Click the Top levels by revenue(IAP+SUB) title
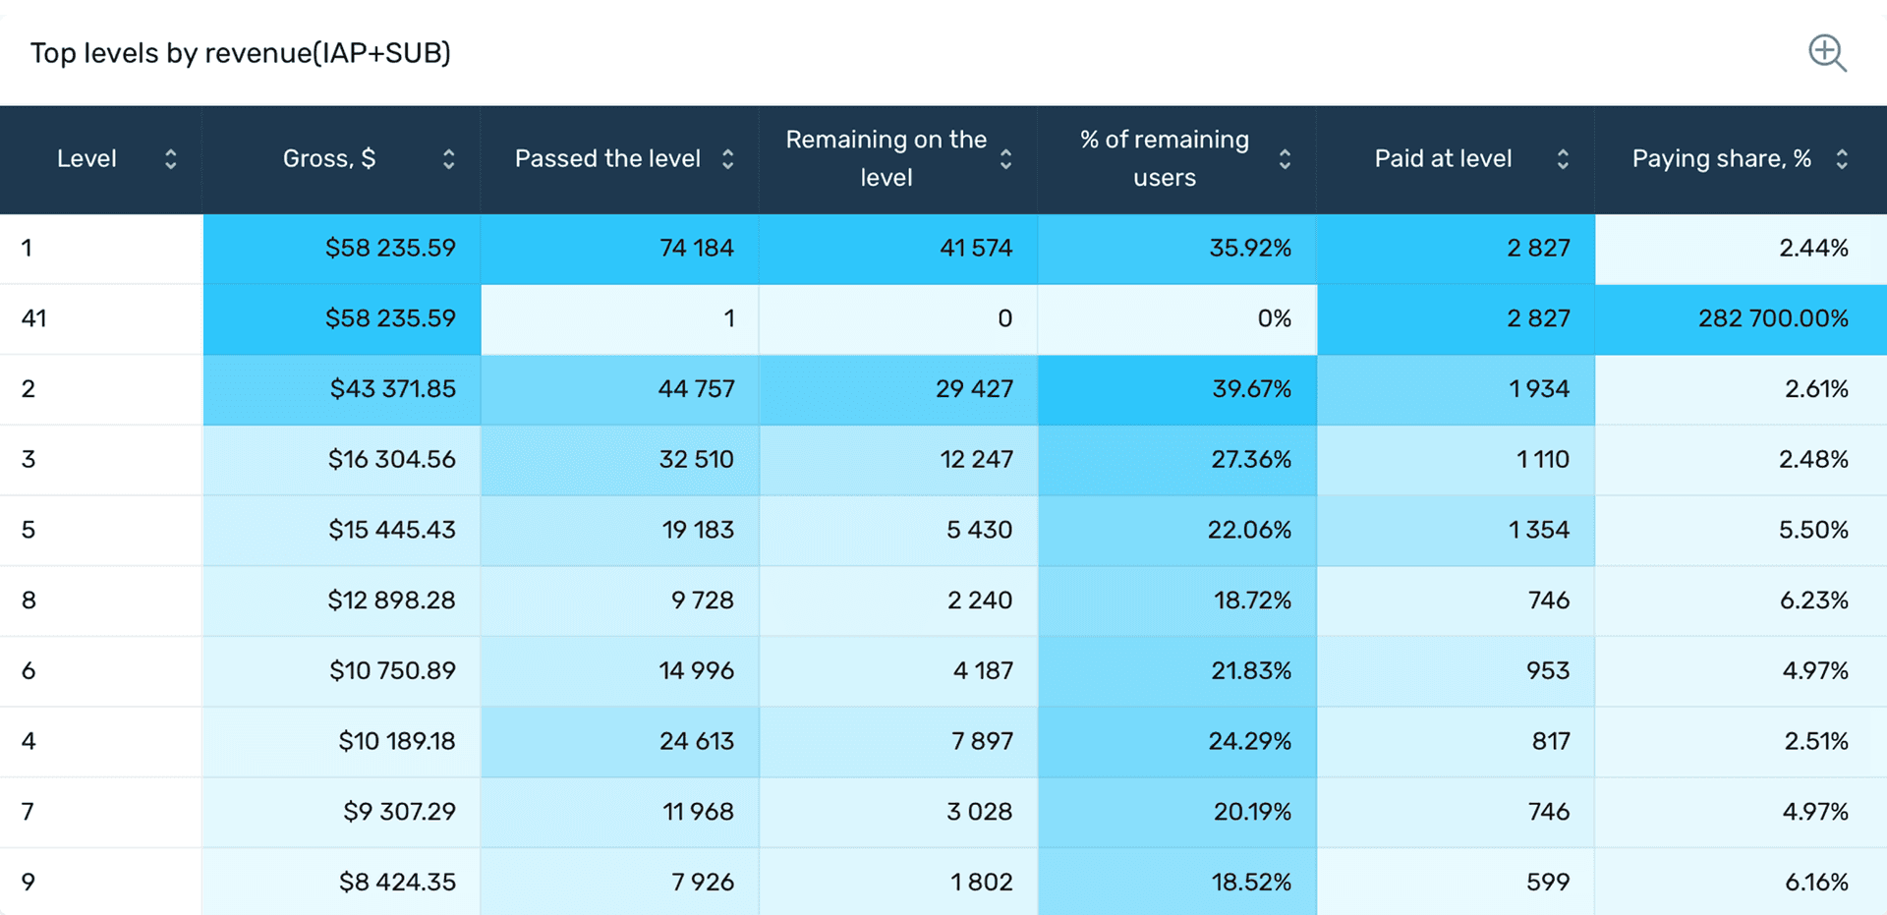 coord(241,54)
